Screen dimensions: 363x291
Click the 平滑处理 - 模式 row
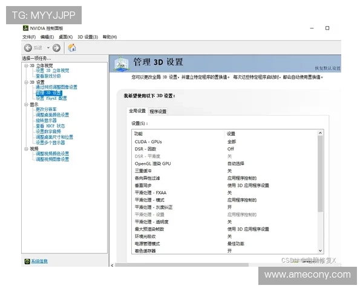tap(224, 200)
